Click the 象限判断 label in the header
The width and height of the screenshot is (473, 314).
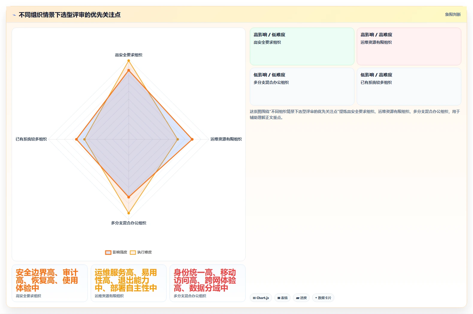pyautogui.click(x=453, y=14)
